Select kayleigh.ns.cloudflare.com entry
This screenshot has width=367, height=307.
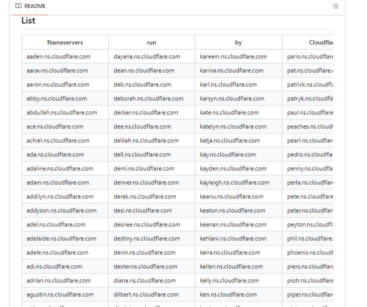234,182
